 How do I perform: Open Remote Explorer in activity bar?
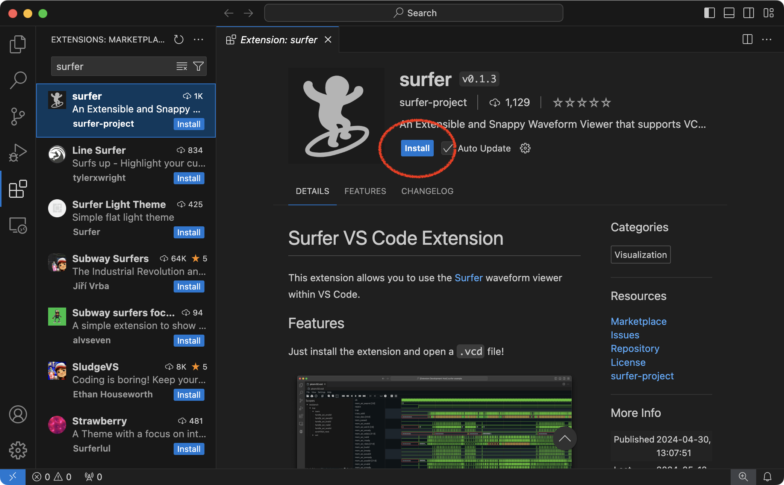tap(18, 226)
